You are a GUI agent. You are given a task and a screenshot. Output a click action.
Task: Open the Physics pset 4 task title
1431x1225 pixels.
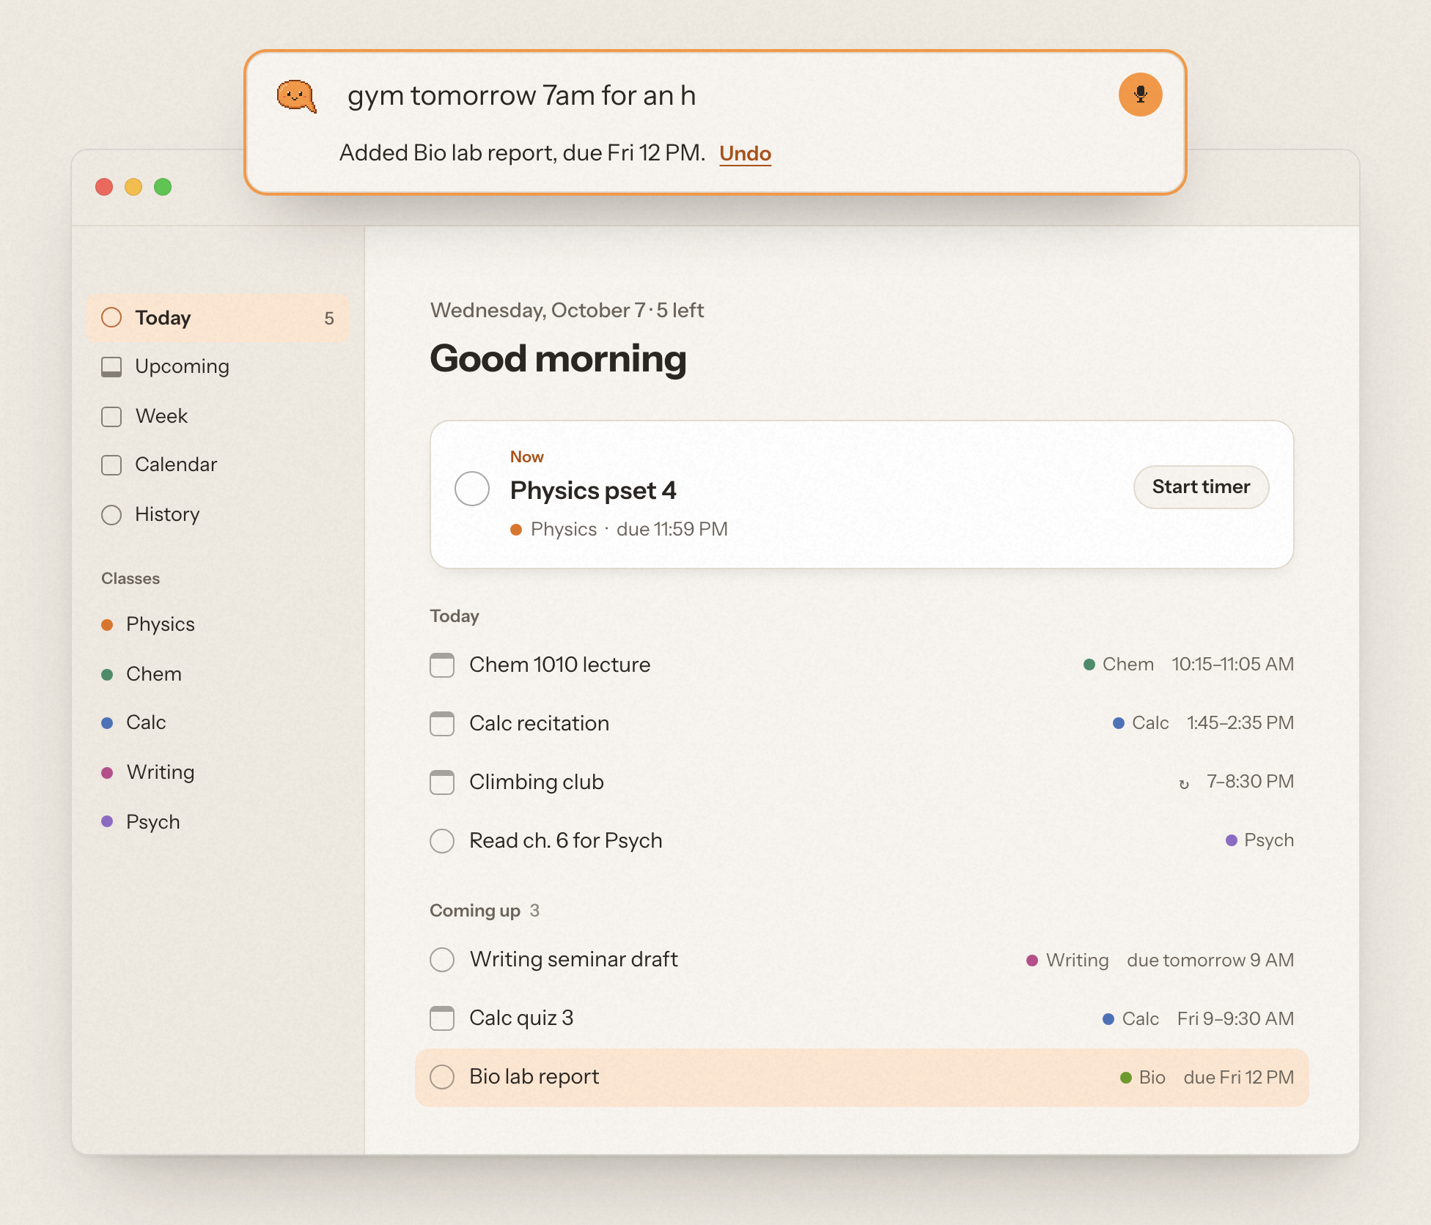point(593,490)
